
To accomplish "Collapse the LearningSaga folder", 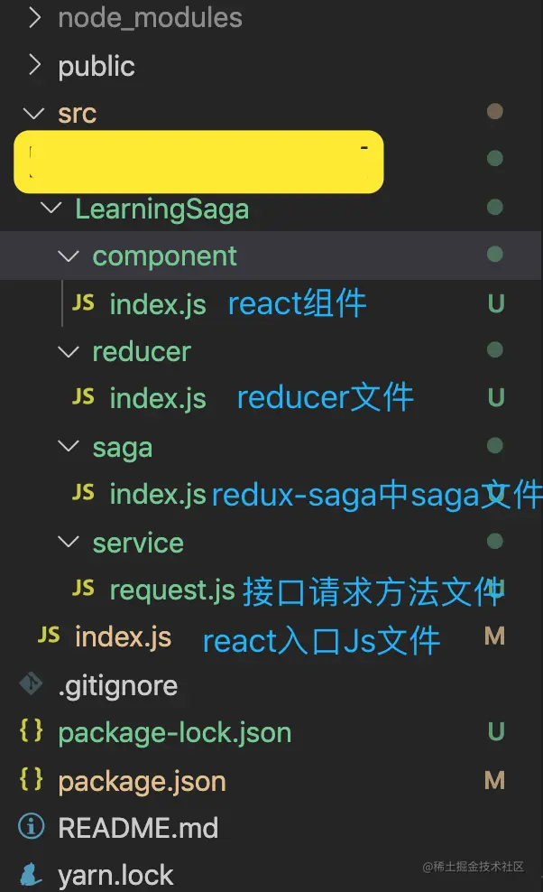I will [51, 208].
